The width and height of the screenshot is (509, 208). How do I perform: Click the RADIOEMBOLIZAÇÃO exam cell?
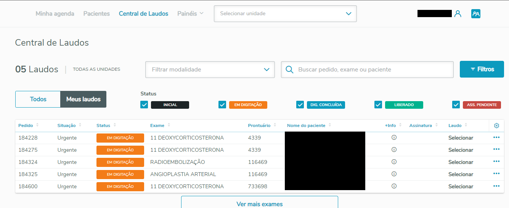click(x=178, y=162)
